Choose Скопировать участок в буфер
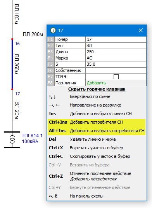 point(97,156)
